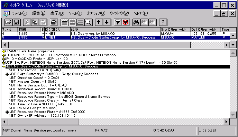Click the Type column header
The width and height of the screenshot is (238, 137).
[225, 30]
